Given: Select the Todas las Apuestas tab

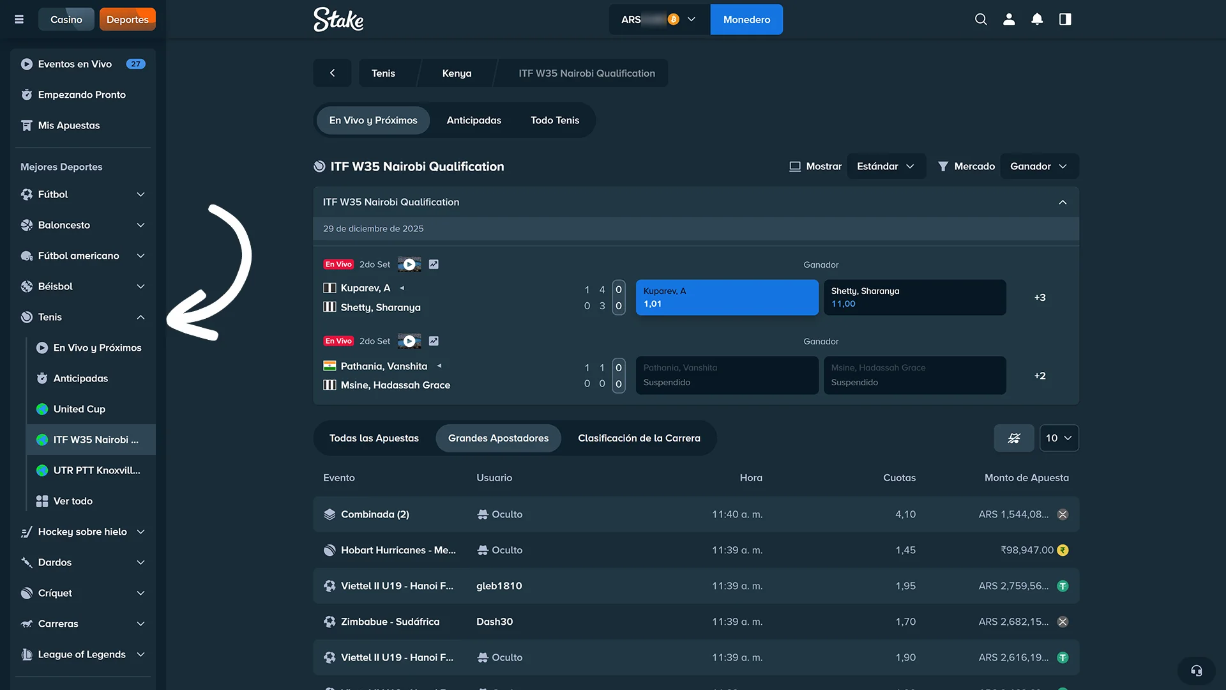Looking at the screenshot, I should point(374,438).
